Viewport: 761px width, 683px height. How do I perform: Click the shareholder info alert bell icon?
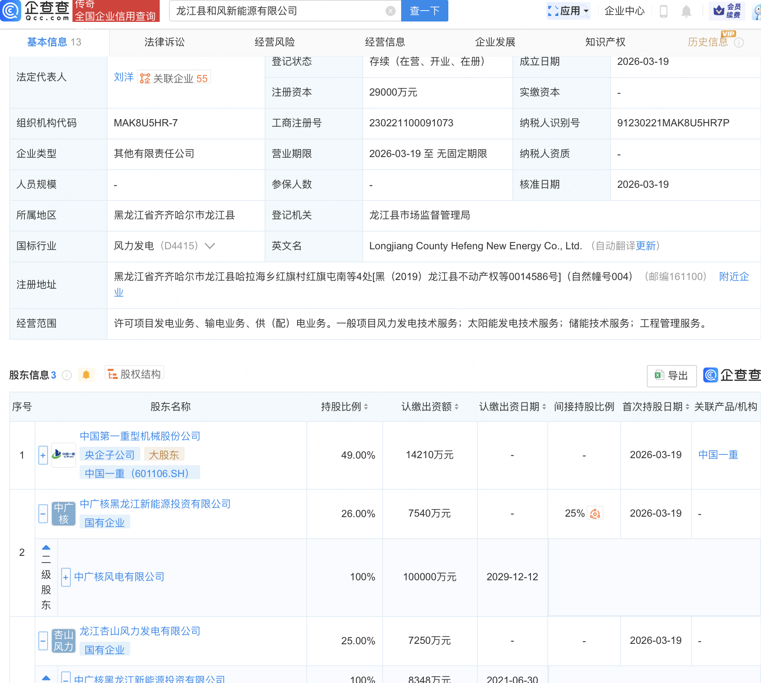click(86, 375)
